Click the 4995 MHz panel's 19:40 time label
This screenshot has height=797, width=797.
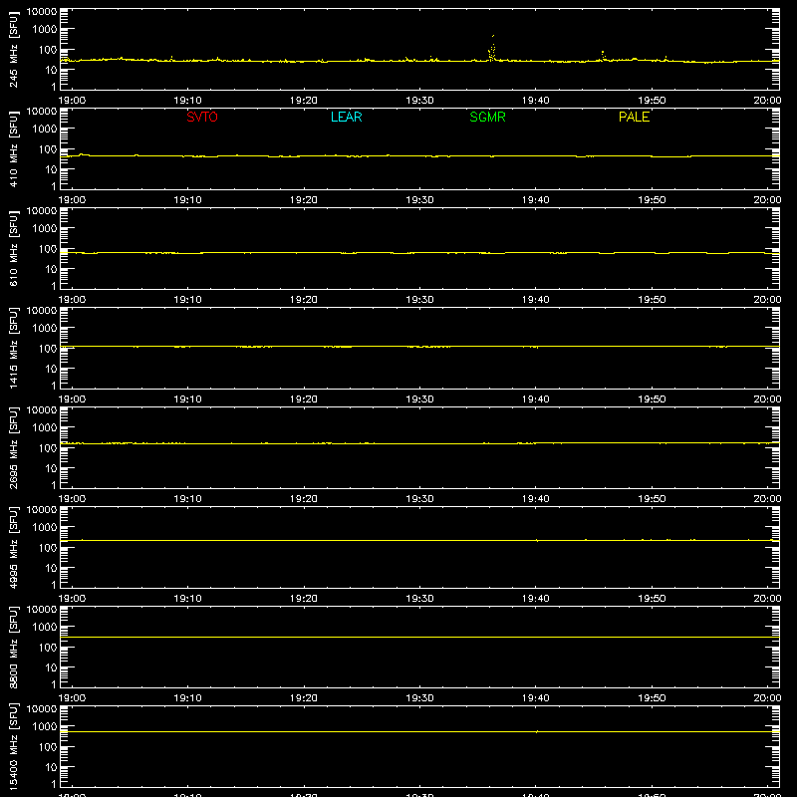[535, 599]
